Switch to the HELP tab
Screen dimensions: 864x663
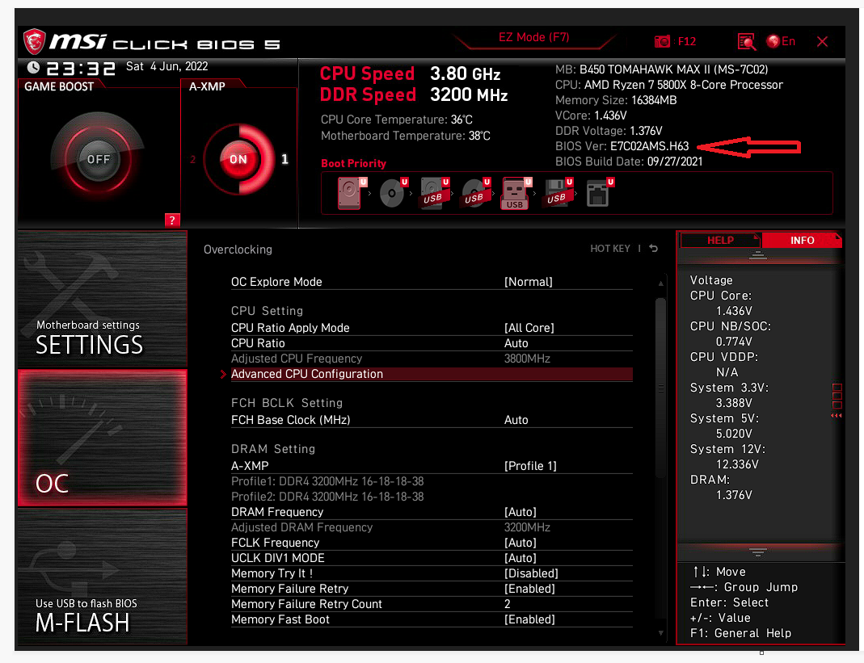click(720, 240)
